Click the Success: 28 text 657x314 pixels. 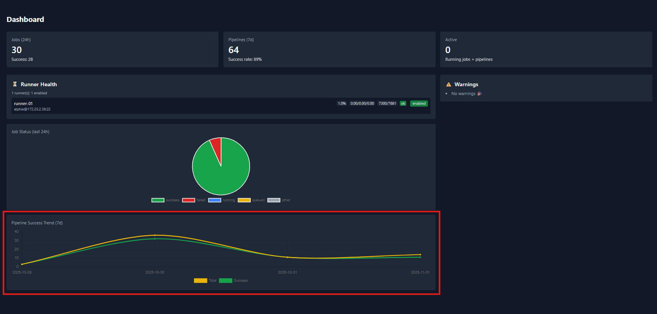(x=22, y=59)
